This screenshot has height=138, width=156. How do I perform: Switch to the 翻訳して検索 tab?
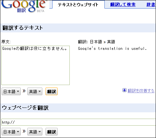[x=123, y=4]
